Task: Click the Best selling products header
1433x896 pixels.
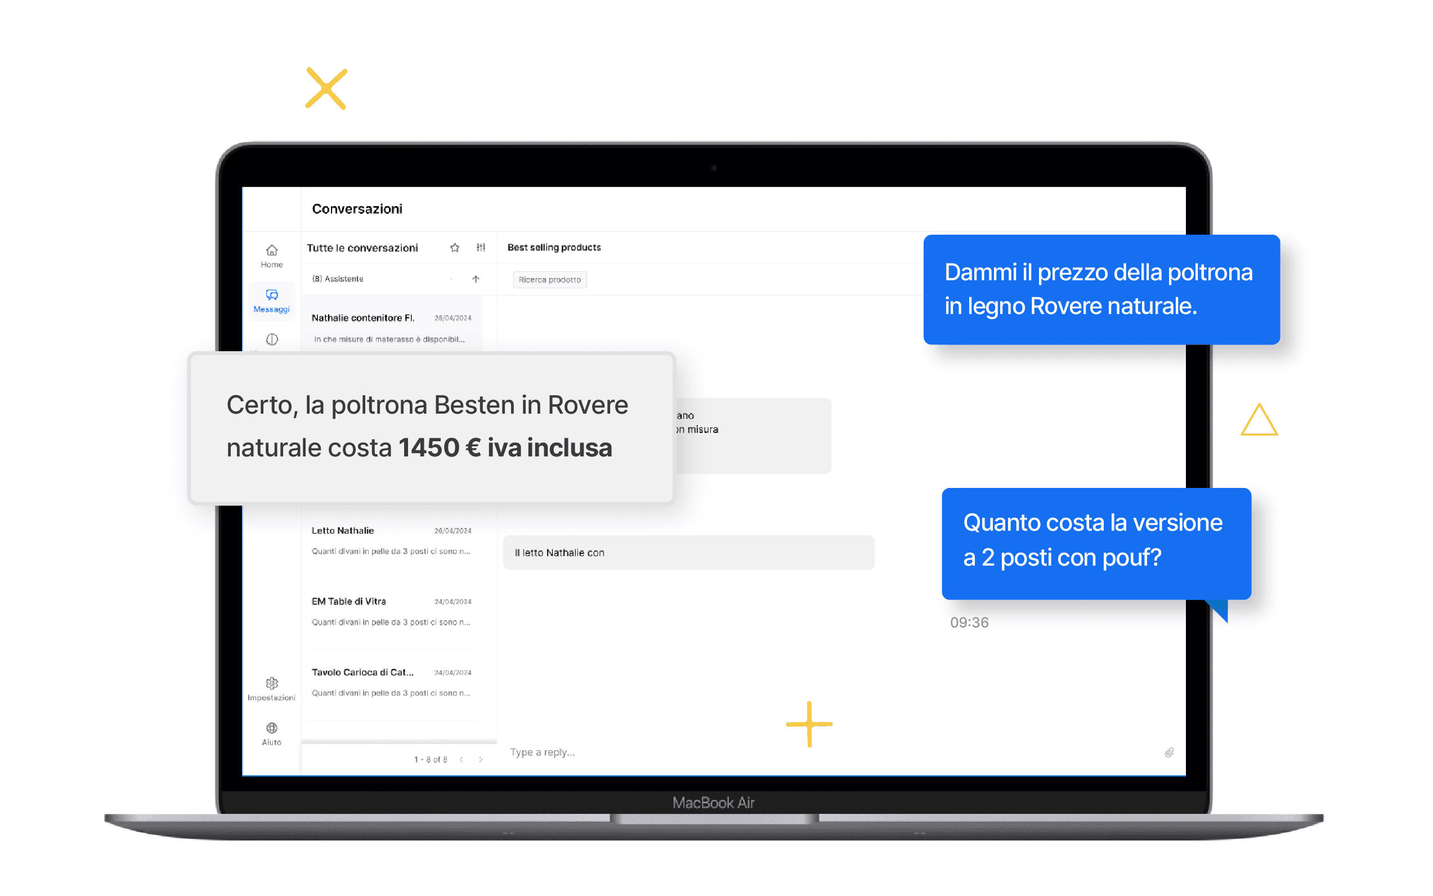Action: tap(553, 248)
